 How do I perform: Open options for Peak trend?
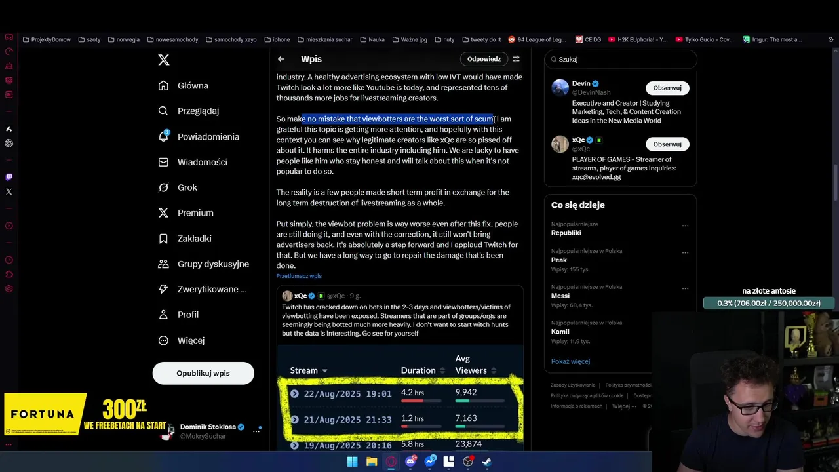point(685,252)
